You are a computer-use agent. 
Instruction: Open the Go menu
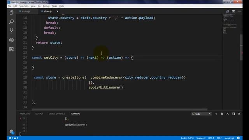click(x=39, y=6)
